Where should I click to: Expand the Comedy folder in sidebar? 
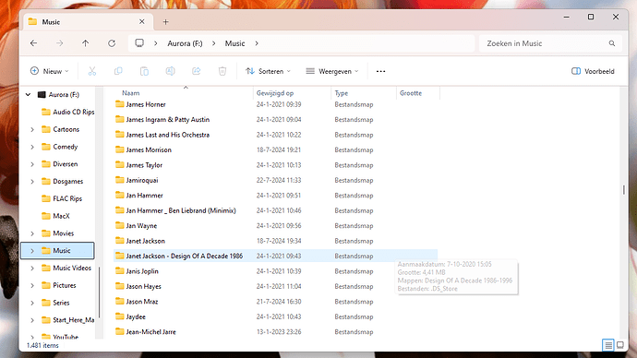coord(32,147)
